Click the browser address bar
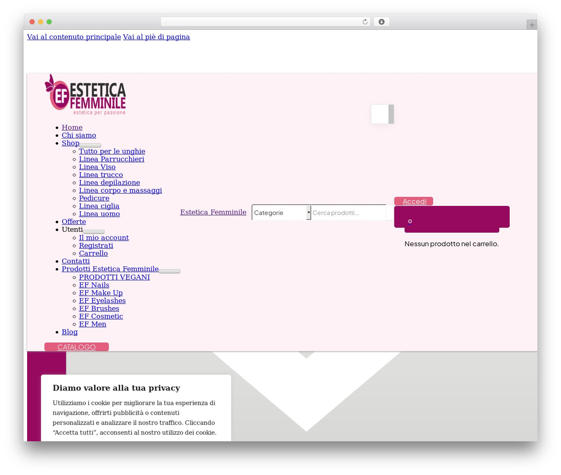The height and width of the screenshot is (475, 561). (266, 22)
